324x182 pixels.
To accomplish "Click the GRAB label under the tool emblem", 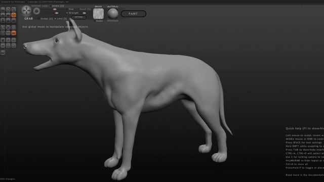I will (28, 19).
